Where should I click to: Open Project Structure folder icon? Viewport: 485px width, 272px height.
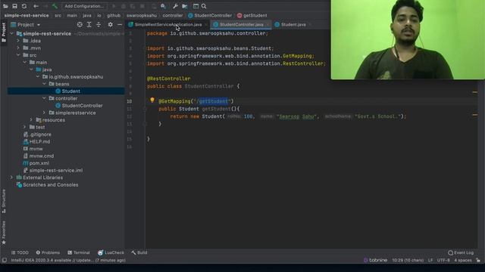pos(185,6)
